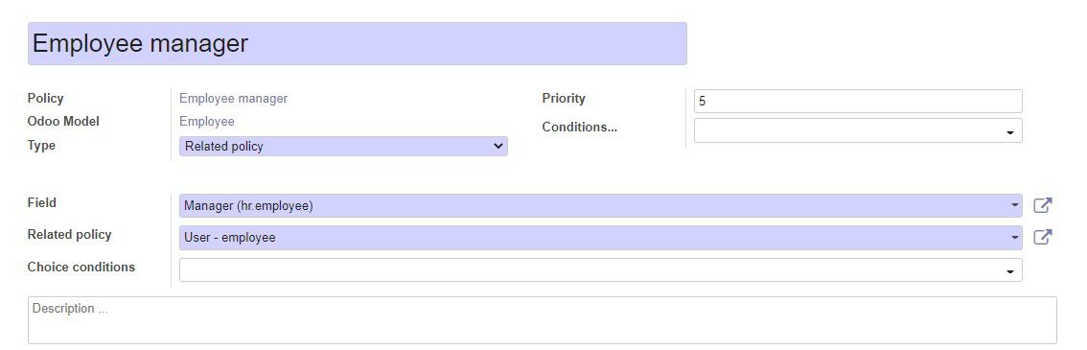Click the Choice conditions label
Viewport: 1087px width, 350px height.
tap(81, 267)
